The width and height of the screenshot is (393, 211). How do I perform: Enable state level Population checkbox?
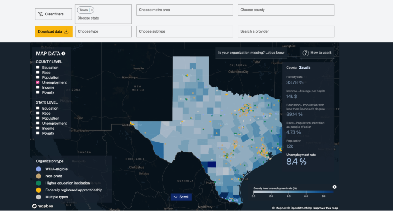38,118
